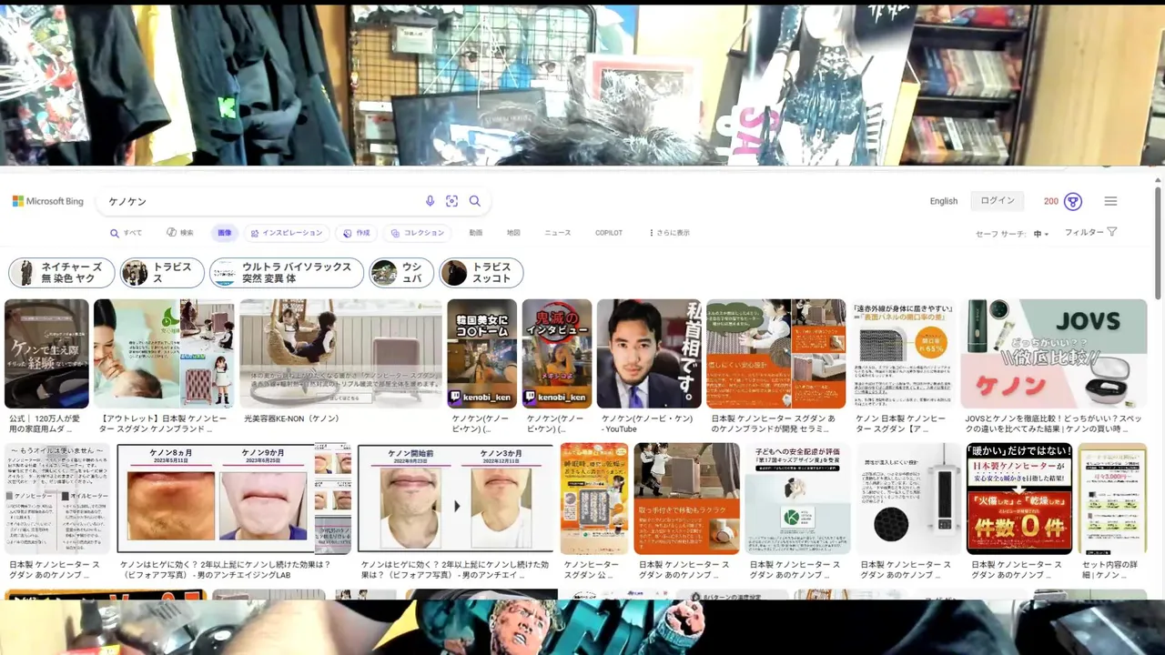Click JOVSとケノンを徹底比較 caption link
Viewport: 1165px width, 655px height.
click(1053, 424)
